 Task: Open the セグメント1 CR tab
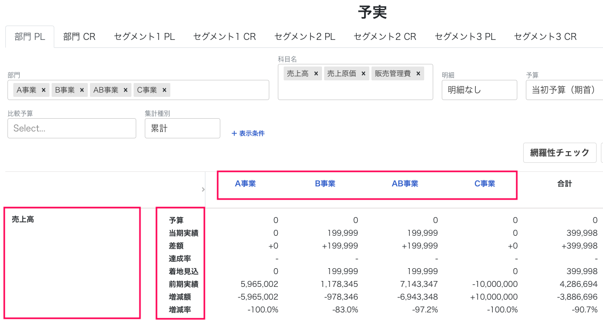pyautogui.click(x=225, y=37)
